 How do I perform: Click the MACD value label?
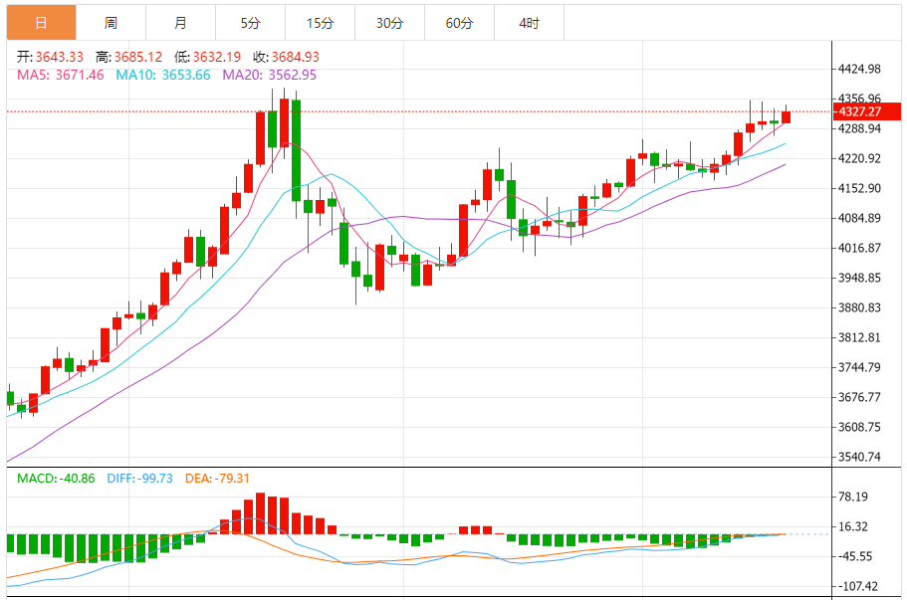[x=56, y=479]
